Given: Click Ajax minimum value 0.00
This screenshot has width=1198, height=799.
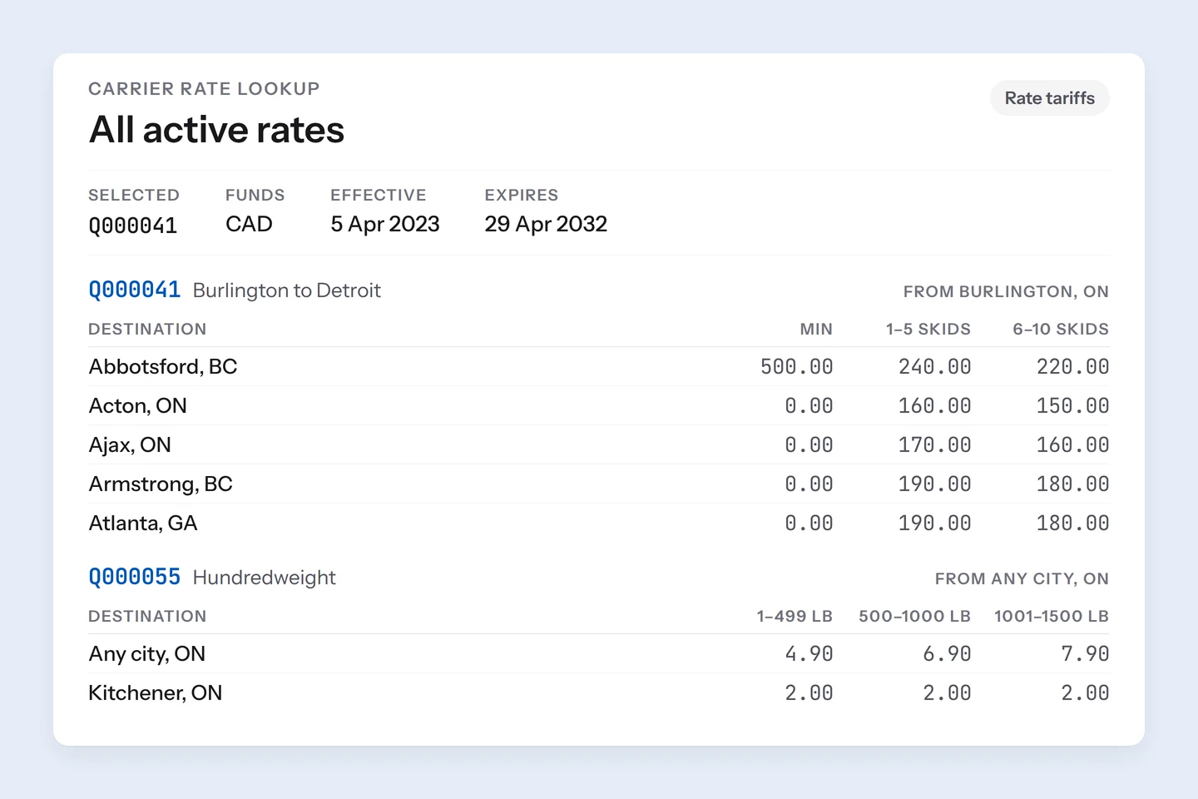Looking at the screenshot, I should (809, 444).
